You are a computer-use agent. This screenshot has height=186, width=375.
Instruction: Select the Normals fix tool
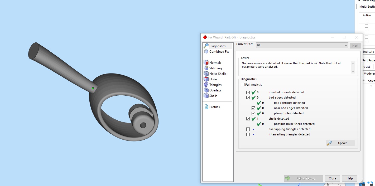pos(215,63)
